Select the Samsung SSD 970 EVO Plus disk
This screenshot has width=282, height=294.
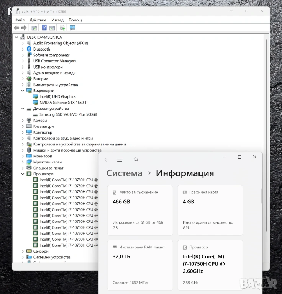point(68,114)
